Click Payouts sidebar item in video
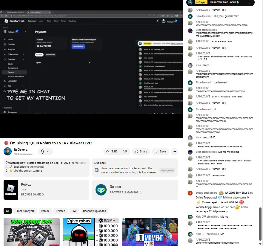 pos(14,72)
